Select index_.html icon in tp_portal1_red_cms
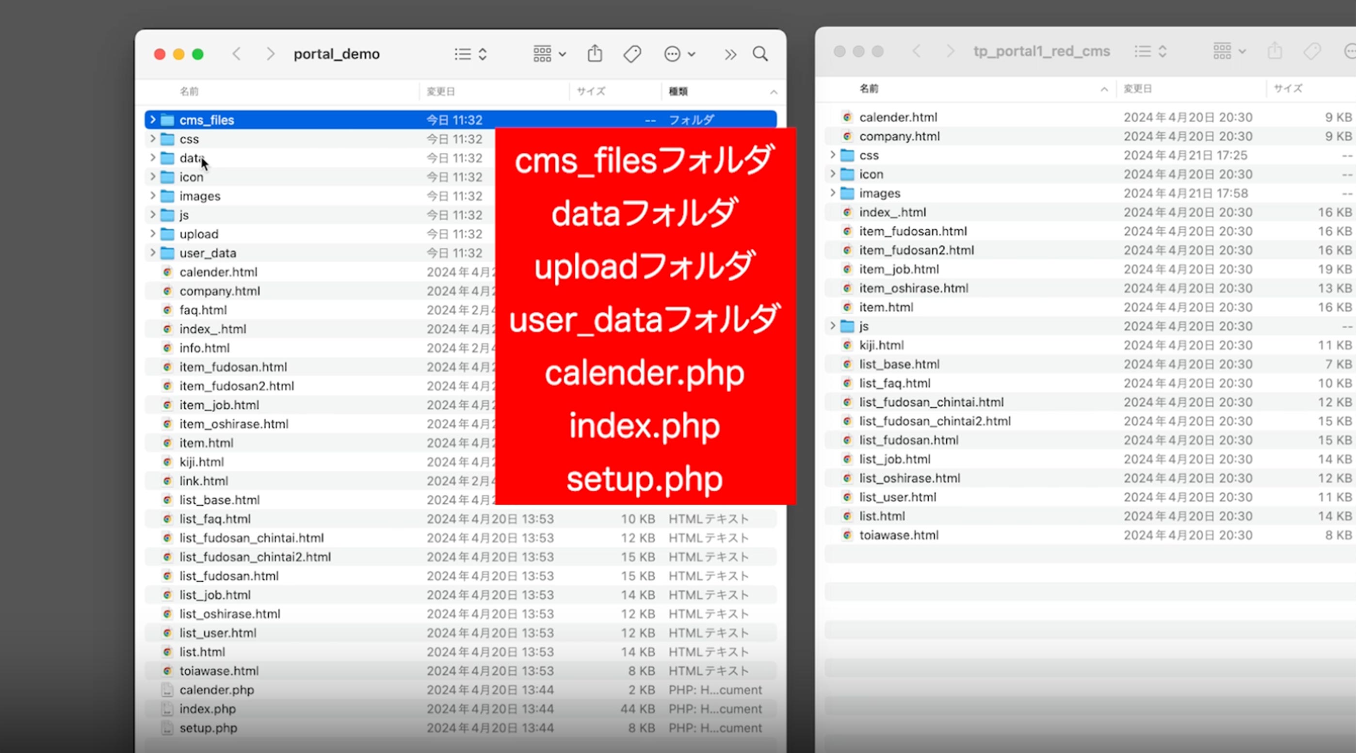The width and height of the screenshot is (1356, 753). [847, 212]
